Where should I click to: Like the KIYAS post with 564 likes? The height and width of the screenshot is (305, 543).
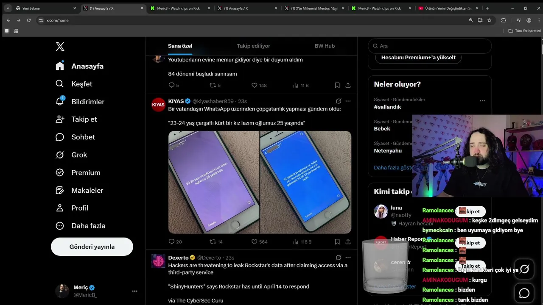(x=254, y=242)
